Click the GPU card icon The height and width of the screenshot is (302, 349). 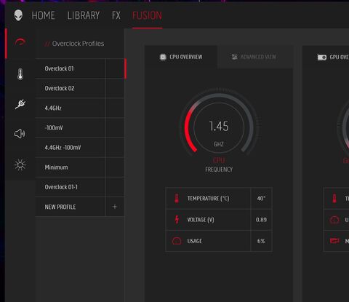(322, 57)
